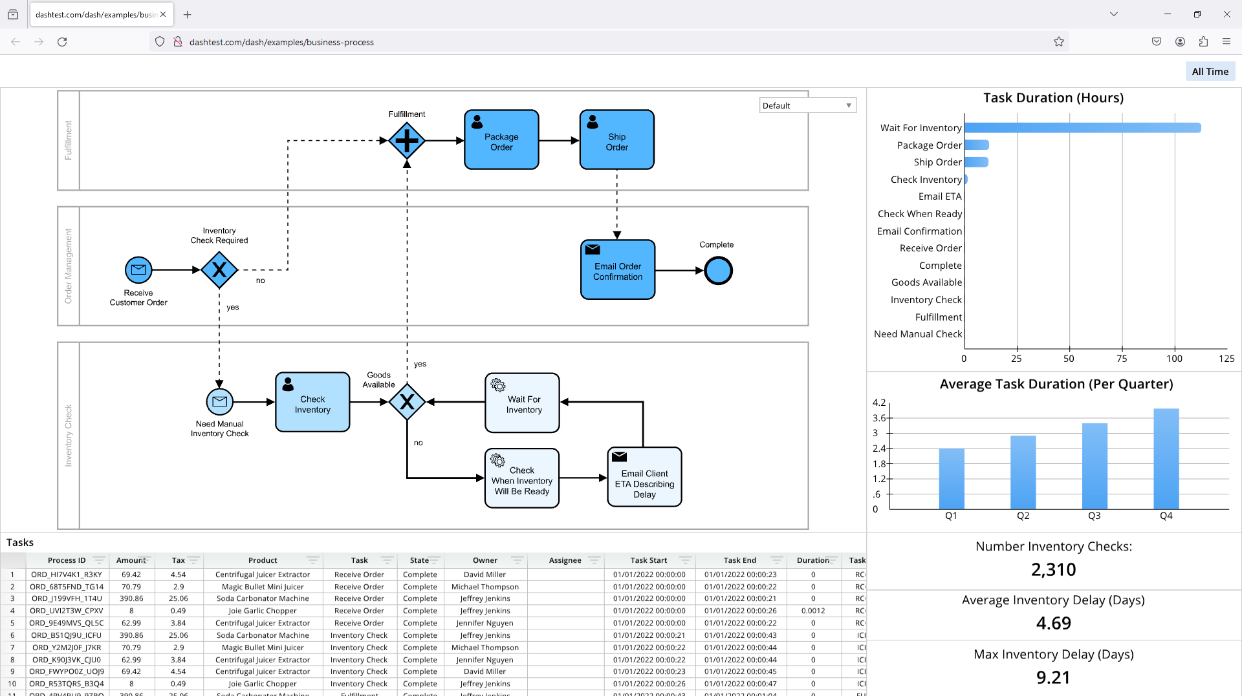Screen dimensions: 1242x696
Task: Click the Goods Available gateway diamond
Action: 407,402
